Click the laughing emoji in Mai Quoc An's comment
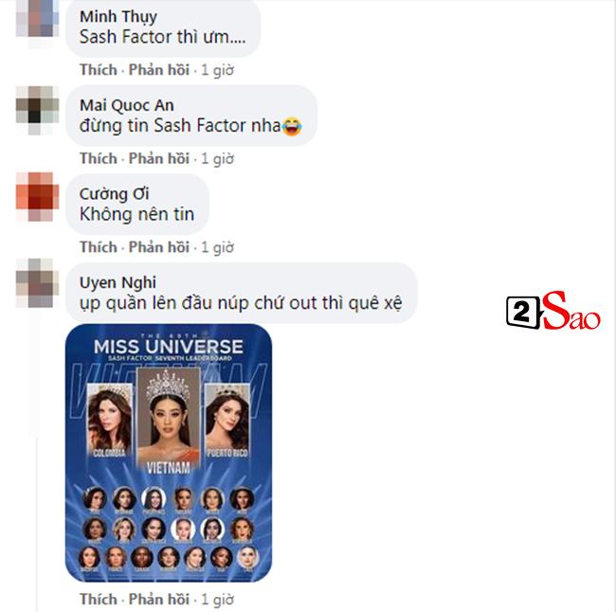The image size is (616, 612). [x=292, y=127]
